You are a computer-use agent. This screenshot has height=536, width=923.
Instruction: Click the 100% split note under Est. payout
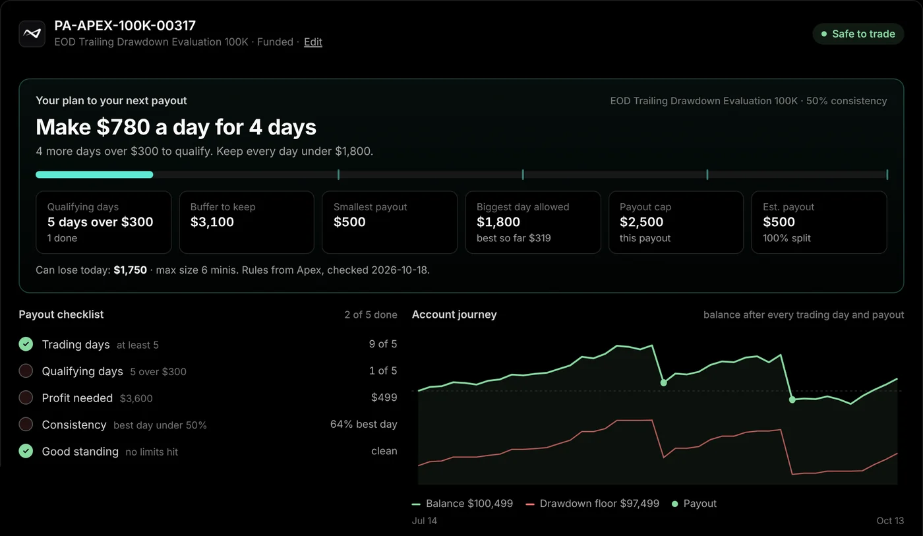coord(787,238)
